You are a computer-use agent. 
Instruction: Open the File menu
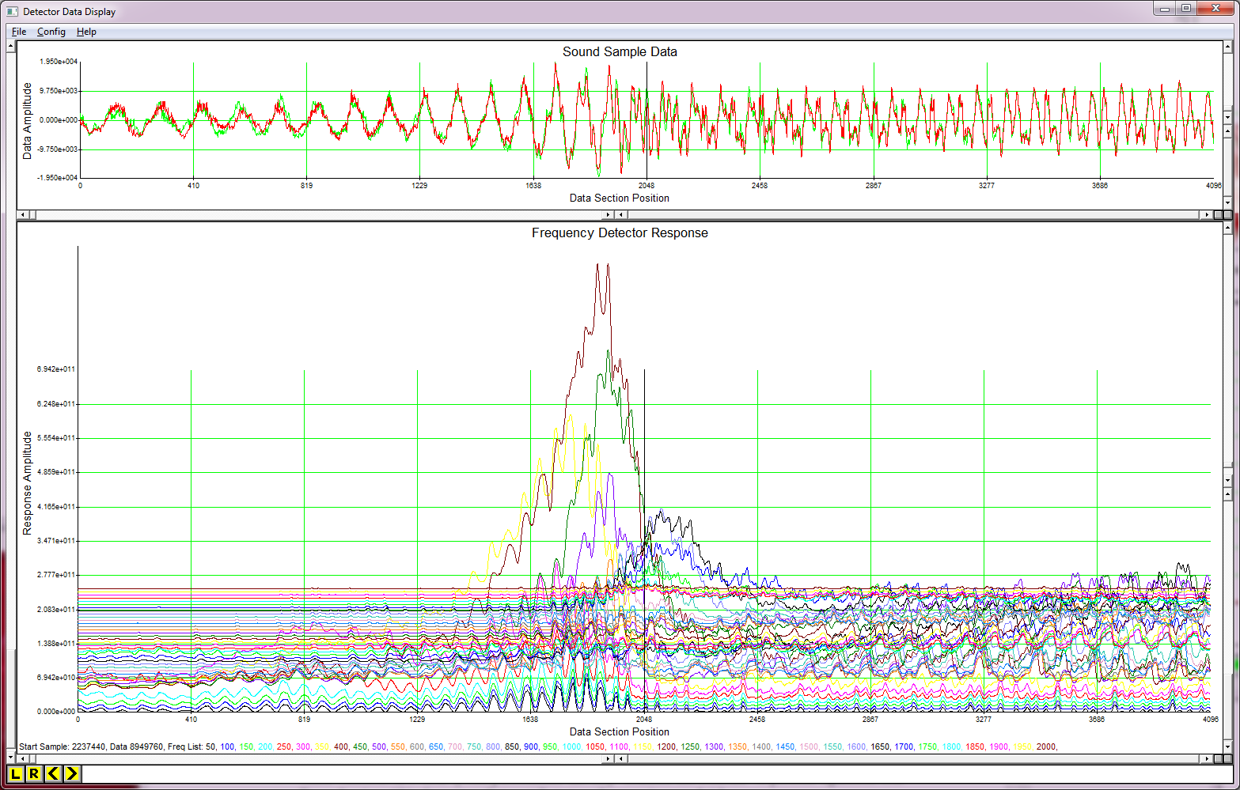tap(17, 32)
